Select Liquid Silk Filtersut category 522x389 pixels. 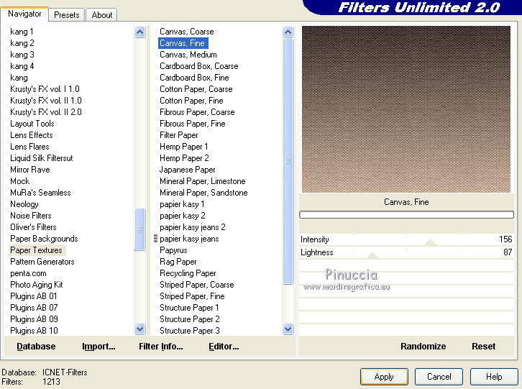point(41,158)
